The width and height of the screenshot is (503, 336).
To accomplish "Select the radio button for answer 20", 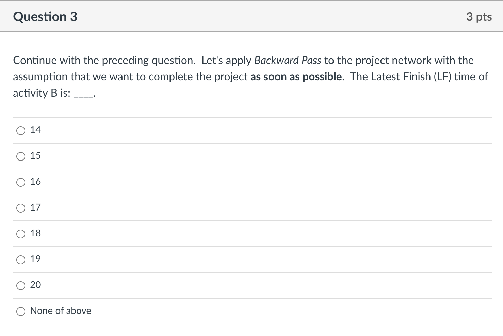I will [21, 285].
